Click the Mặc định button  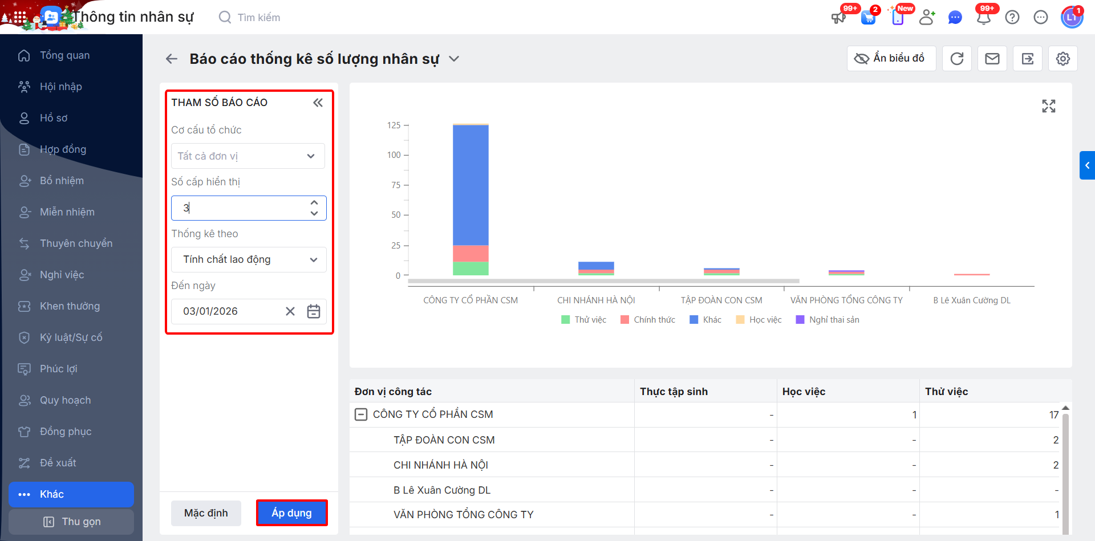[x=206, y=513]
